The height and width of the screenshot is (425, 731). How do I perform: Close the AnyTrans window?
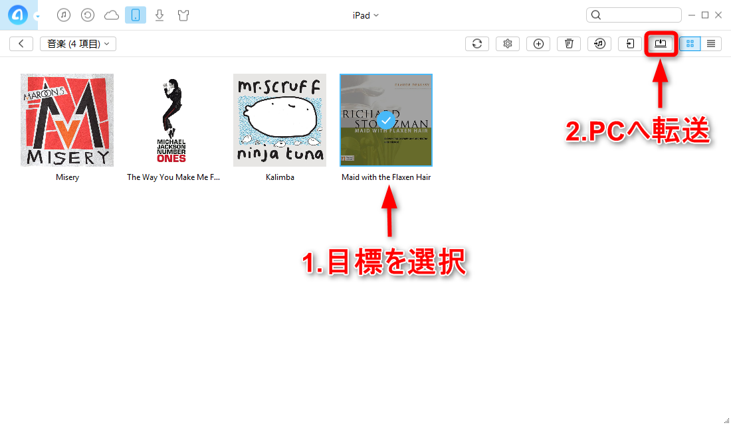coord(718,15)
